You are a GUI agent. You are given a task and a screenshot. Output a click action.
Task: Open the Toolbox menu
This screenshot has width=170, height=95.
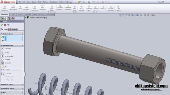(46, 2)
